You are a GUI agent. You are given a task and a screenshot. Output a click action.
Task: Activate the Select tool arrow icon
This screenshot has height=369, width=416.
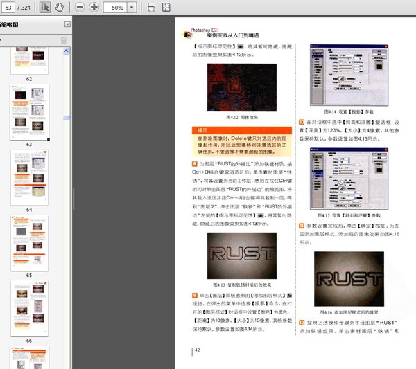coord(45,8)
